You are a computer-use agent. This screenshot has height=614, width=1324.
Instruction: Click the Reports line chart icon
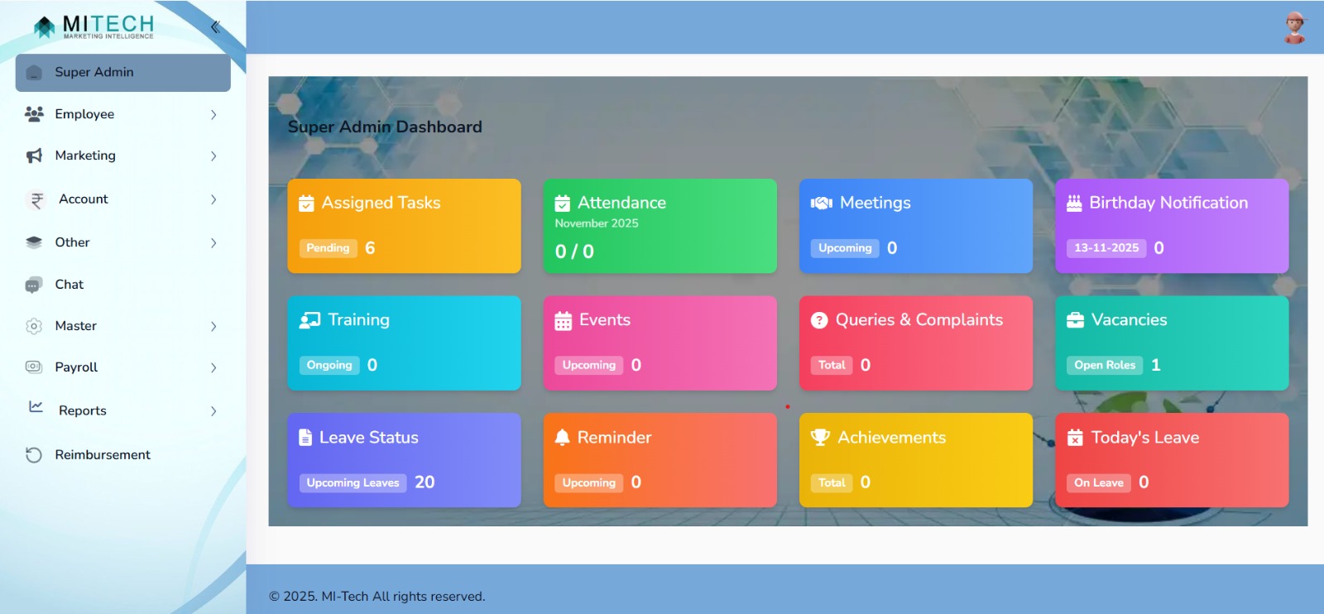[x=36, y=407]
